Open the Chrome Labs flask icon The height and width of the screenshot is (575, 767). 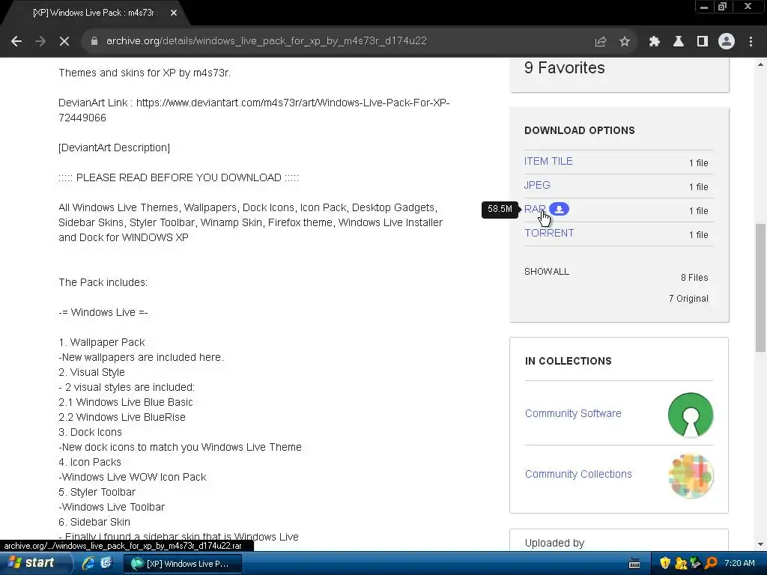(x=679, y=42)
